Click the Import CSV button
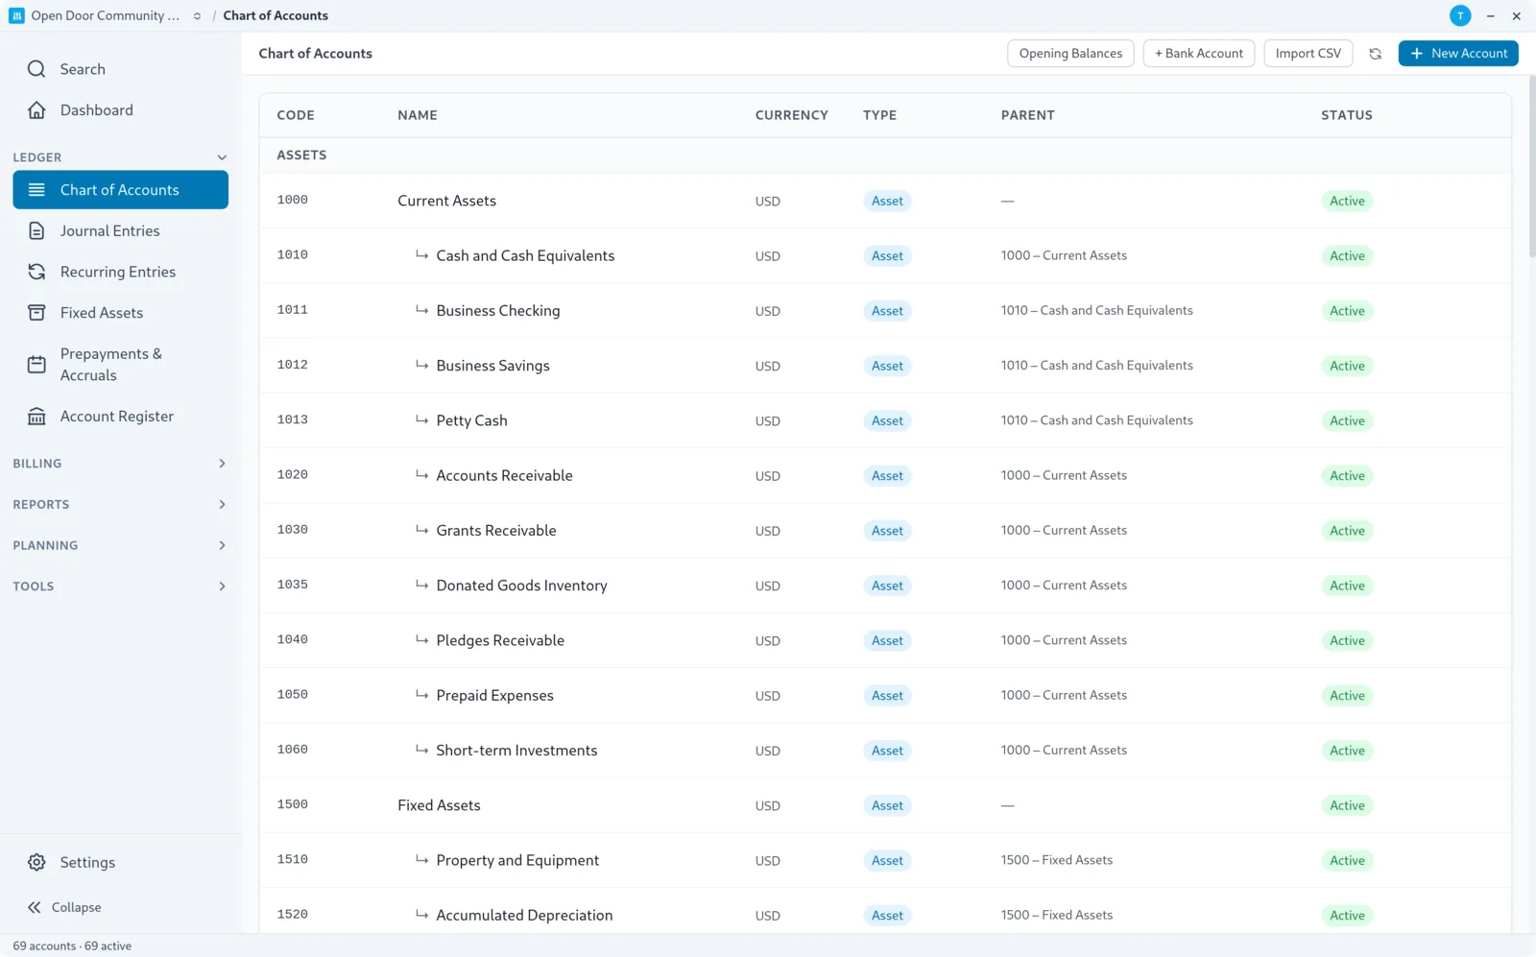Viewport: 1536px width, 957px height. tap(1308, 54)
